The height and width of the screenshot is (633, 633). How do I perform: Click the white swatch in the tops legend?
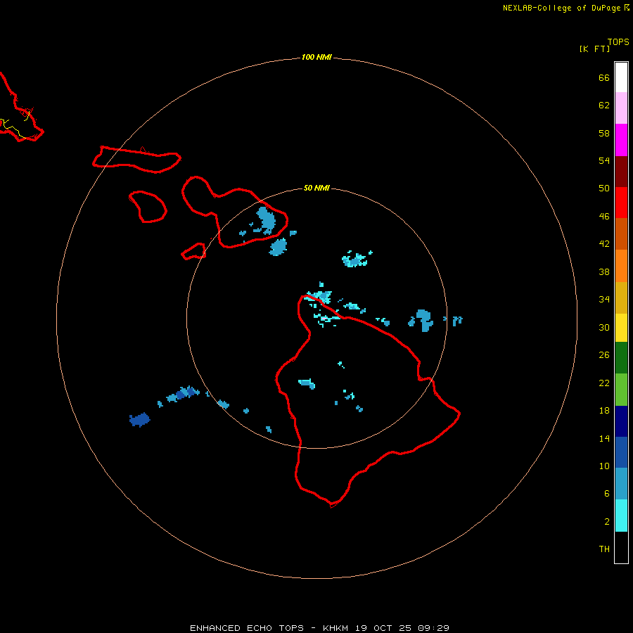pos(621,77)
